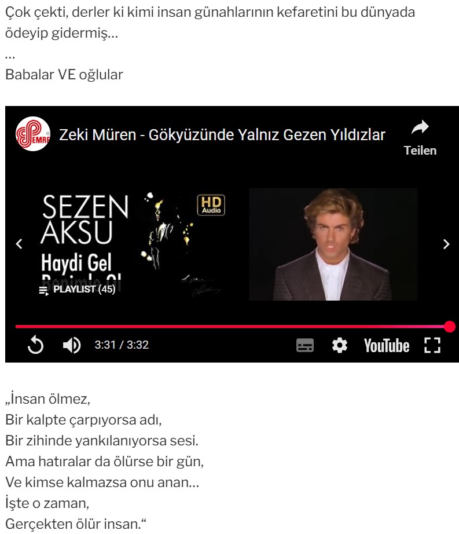This screenshot has height=534, width=459.
Task: Click the replay video icon
Action: (36, 345)
